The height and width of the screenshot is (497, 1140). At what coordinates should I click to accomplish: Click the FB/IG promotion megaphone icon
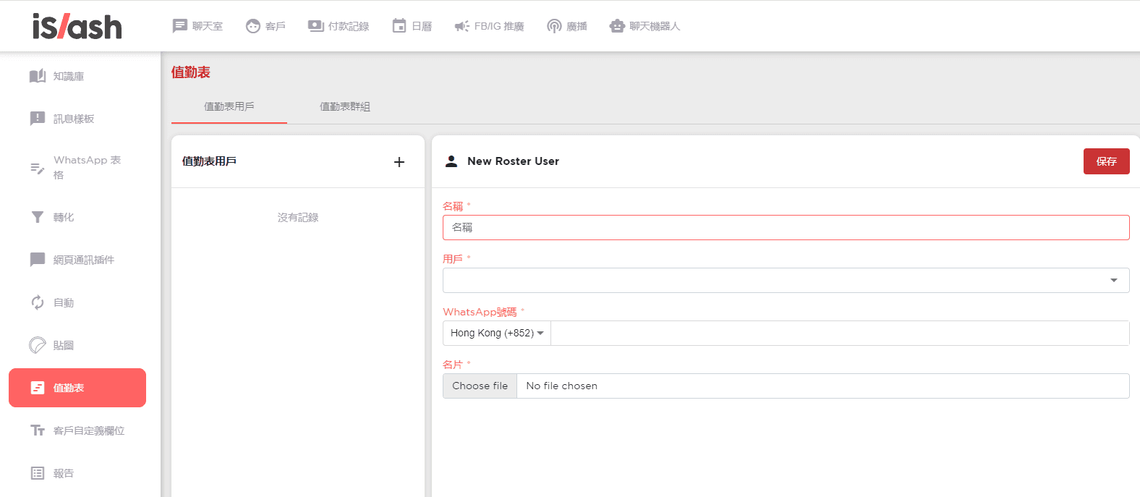tap(462, 26)
